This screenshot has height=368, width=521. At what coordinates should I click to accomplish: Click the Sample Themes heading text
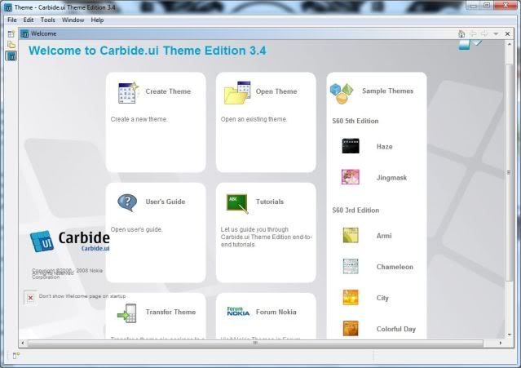pyautogui.click(x=388, y=91)
